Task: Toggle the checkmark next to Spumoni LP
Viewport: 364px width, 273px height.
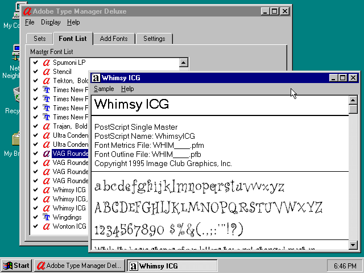Action: pyautogui.click(x=36, y=63)
